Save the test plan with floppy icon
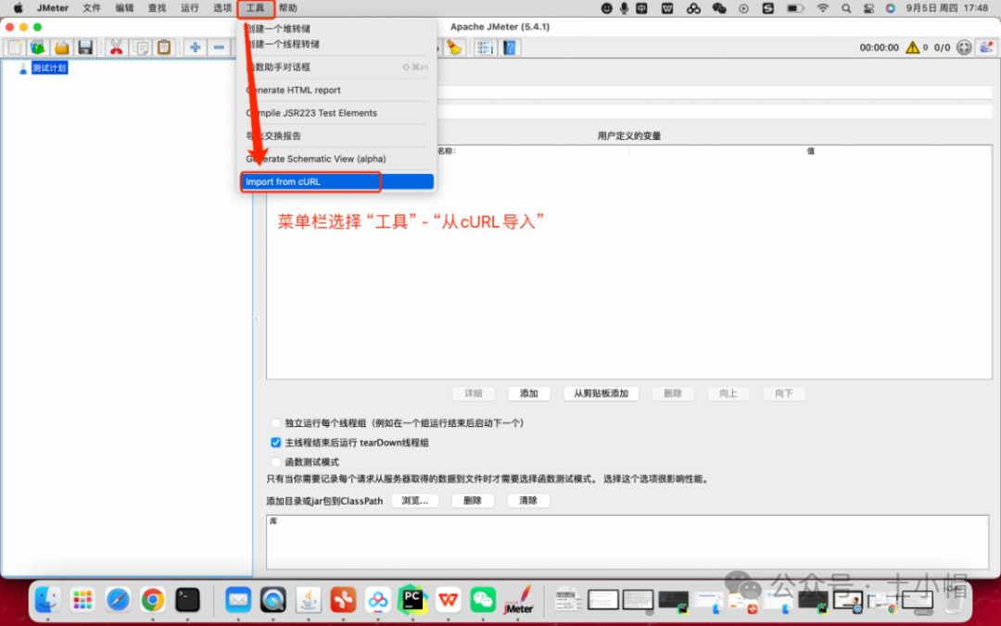The height and width of the screenshot is (626, 1001). click(85, 47)
